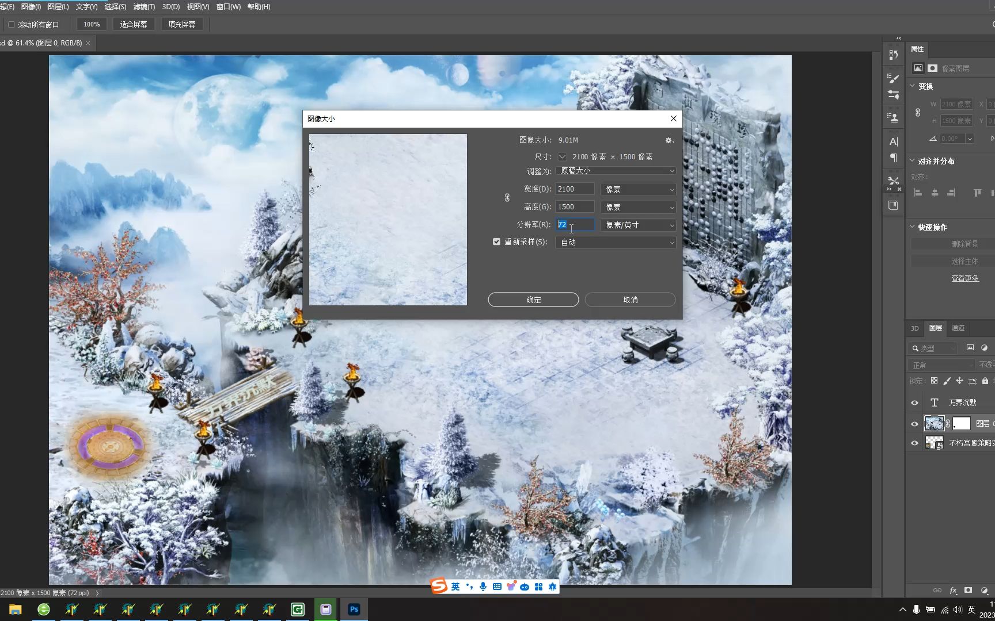Open the Libraries panel icon in dock
Screen dimensions: 995x621
pos(893,205)
